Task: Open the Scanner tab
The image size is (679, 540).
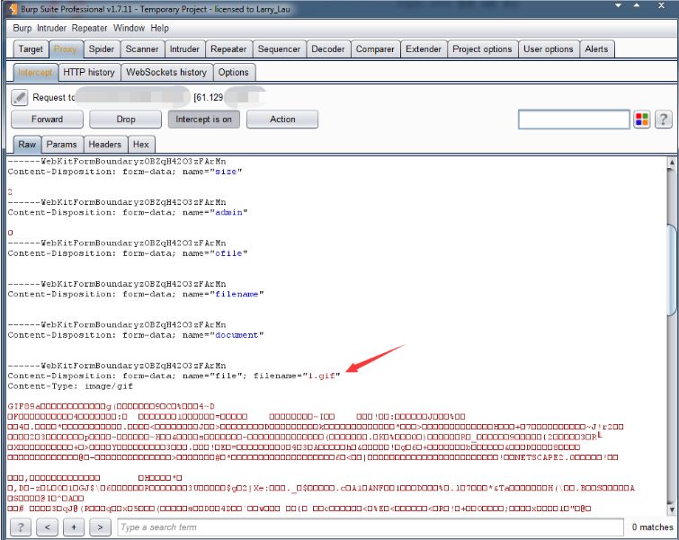Action: 142,49
